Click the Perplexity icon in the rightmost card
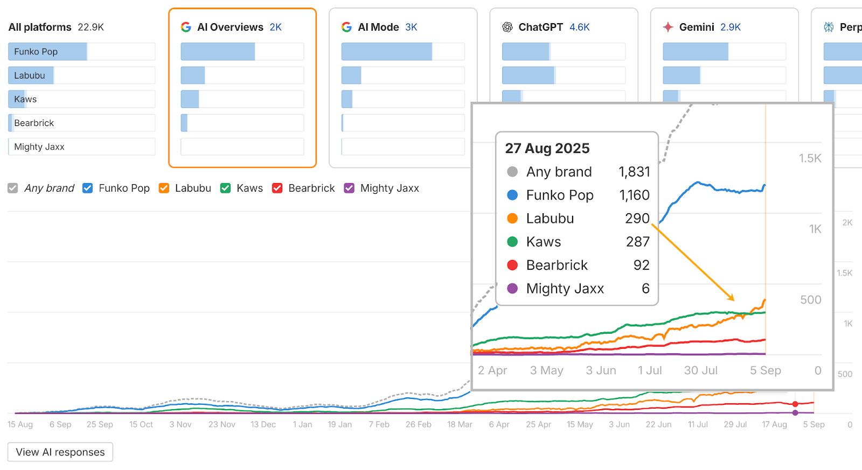 828,27
